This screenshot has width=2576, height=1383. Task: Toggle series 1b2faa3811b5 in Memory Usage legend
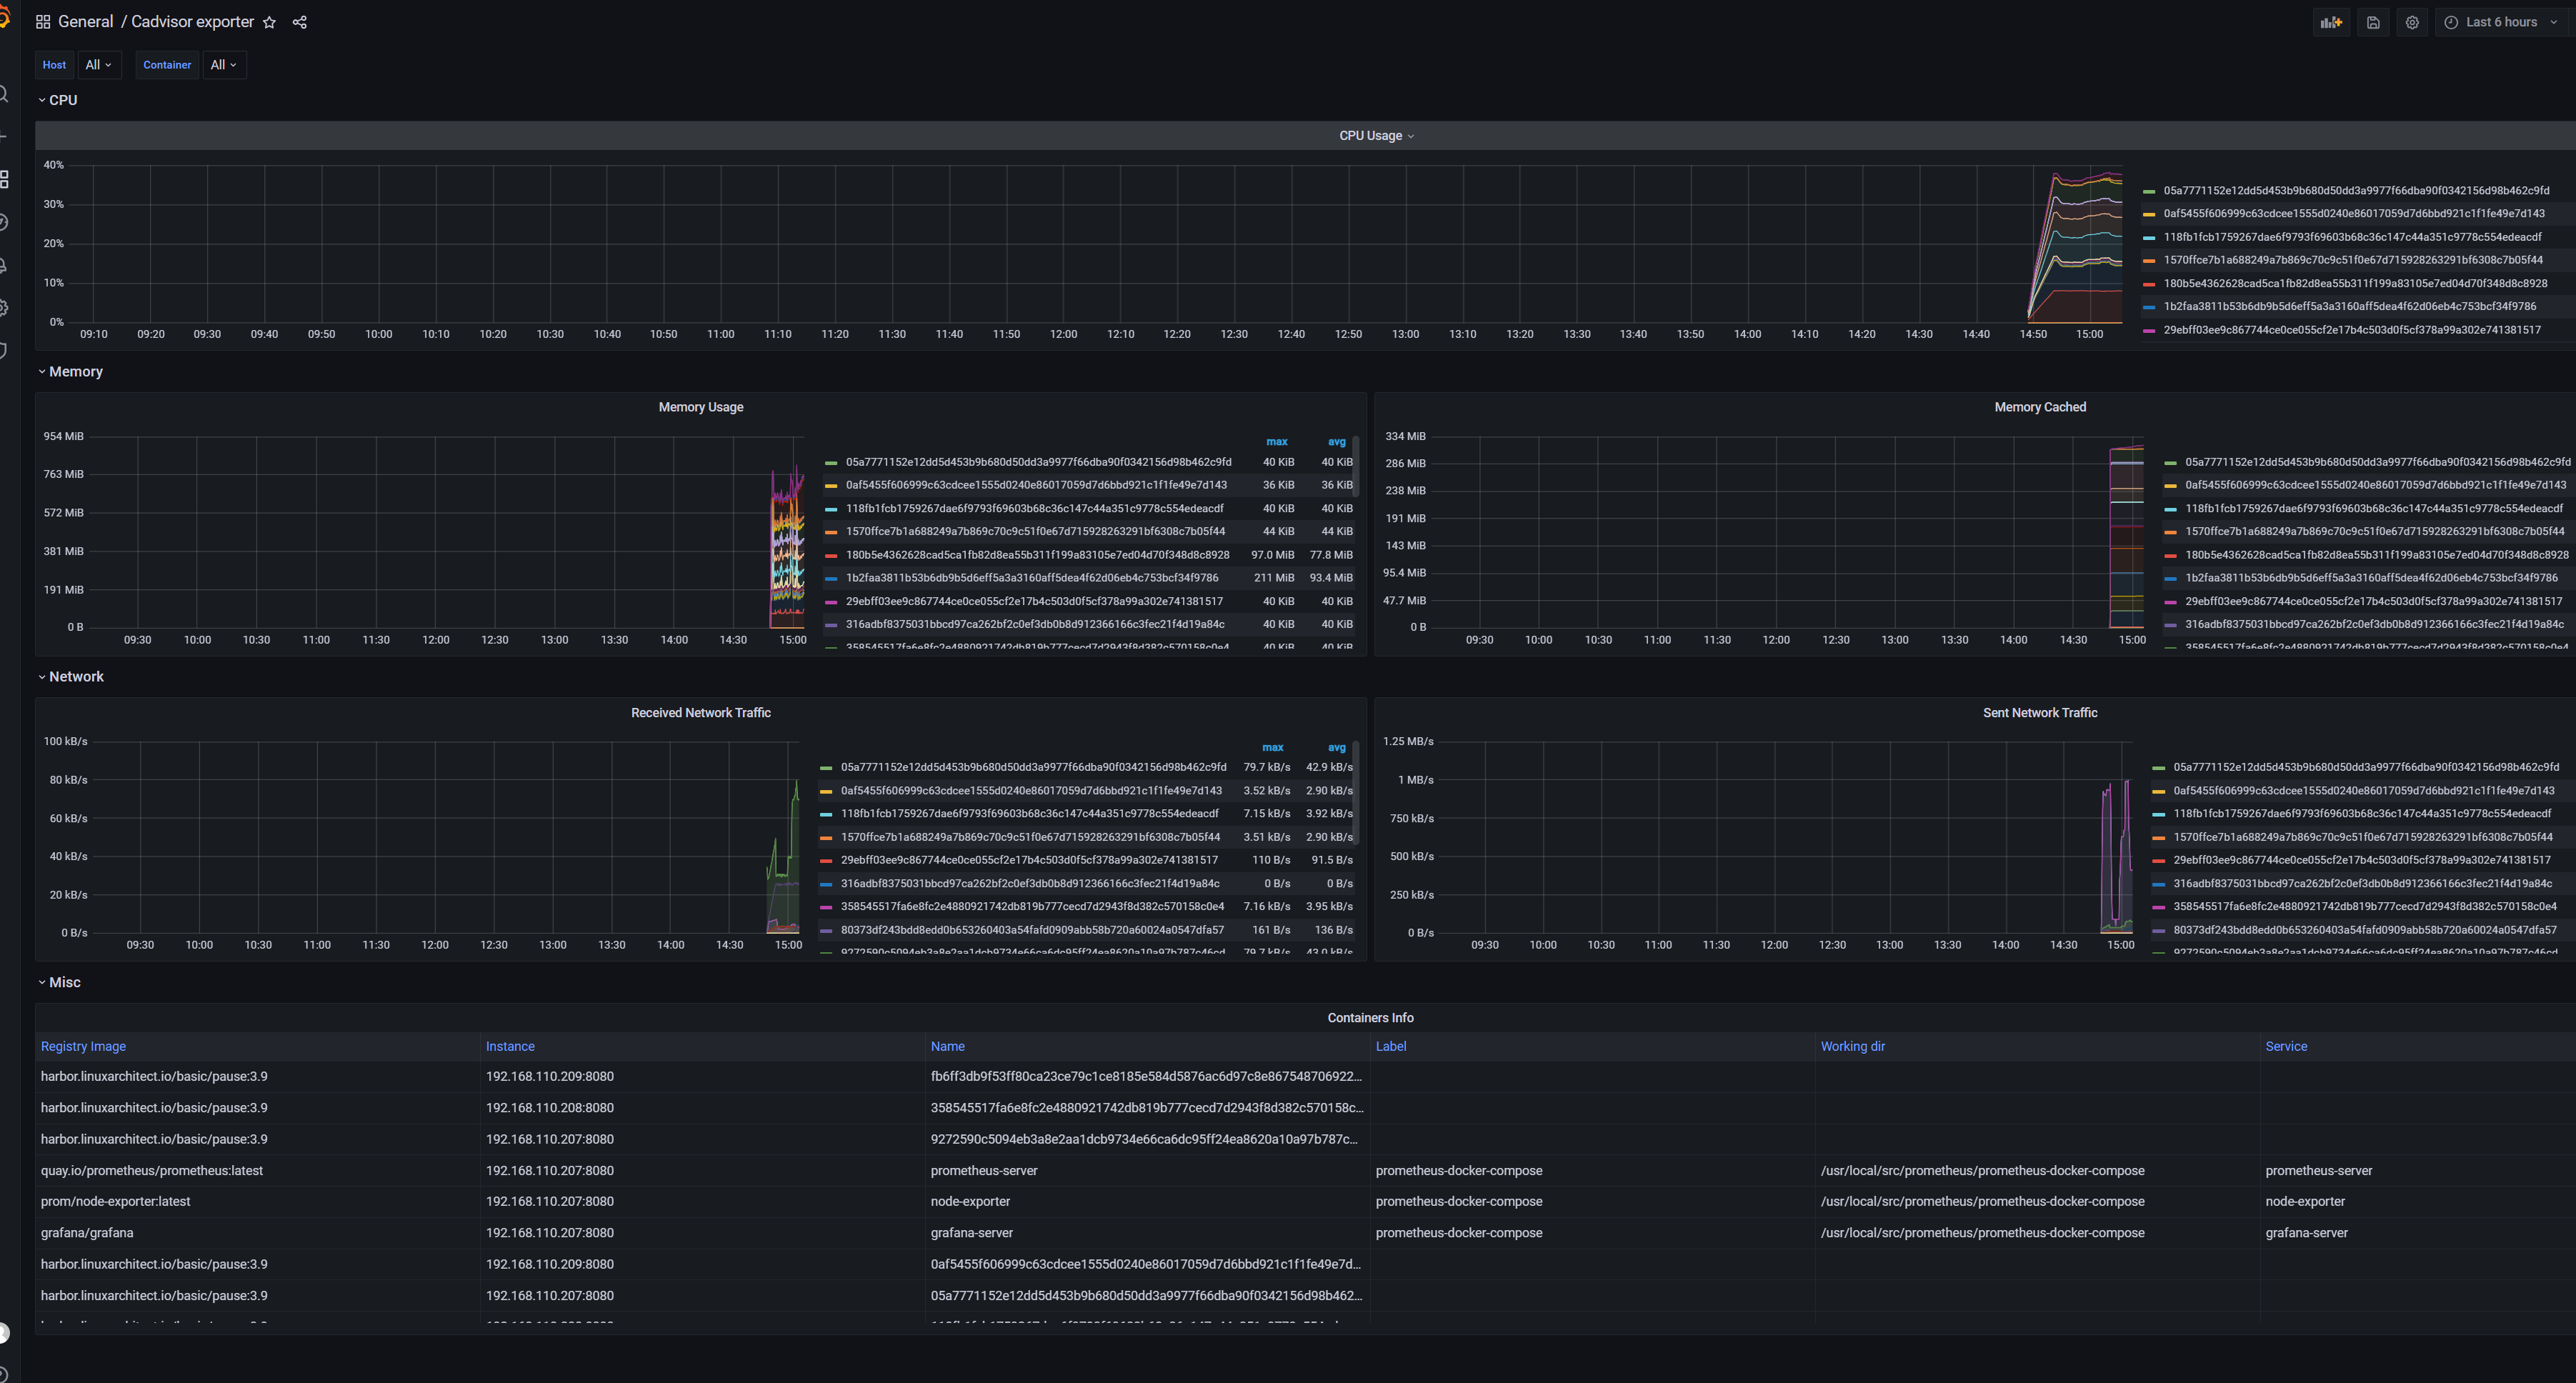coord(1032,578)
